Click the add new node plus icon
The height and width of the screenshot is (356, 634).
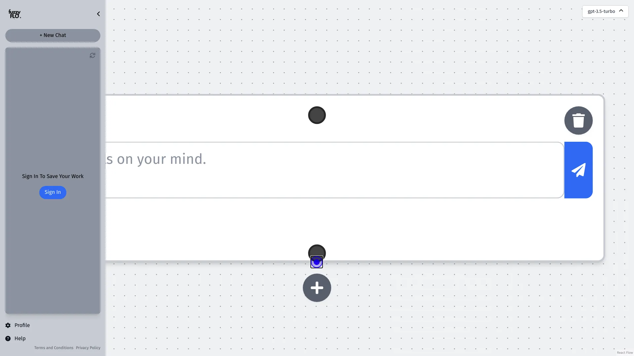(317, 288)
